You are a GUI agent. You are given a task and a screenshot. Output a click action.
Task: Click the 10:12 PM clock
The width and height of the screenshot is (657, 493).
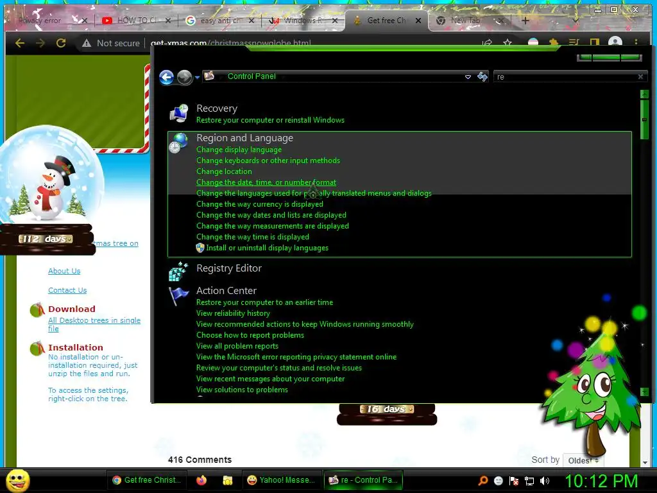click(x=601, y=481)
